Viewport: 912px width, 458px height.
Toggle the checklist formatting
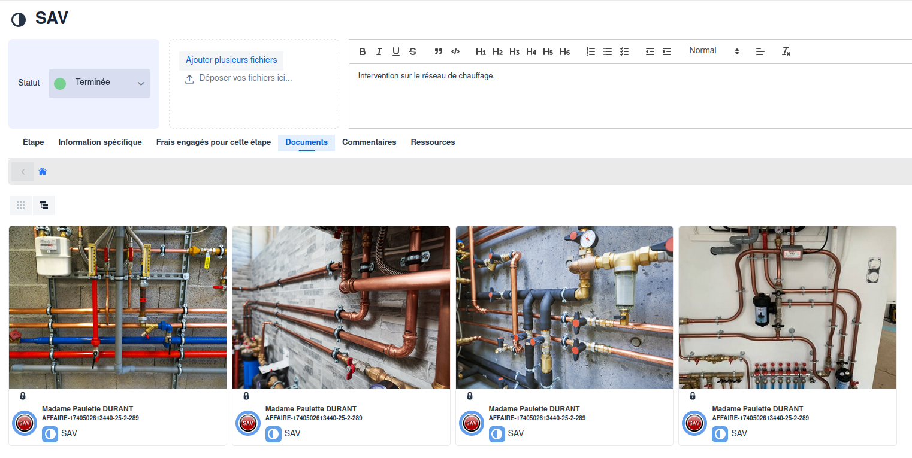click(x=624, y=52)
